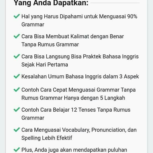The width and height of the screenshot is (153, 153).
Task: Click Kesalahan Umum Bahasa Inggris dalam 3 Aspek
Action: (80, 76)
